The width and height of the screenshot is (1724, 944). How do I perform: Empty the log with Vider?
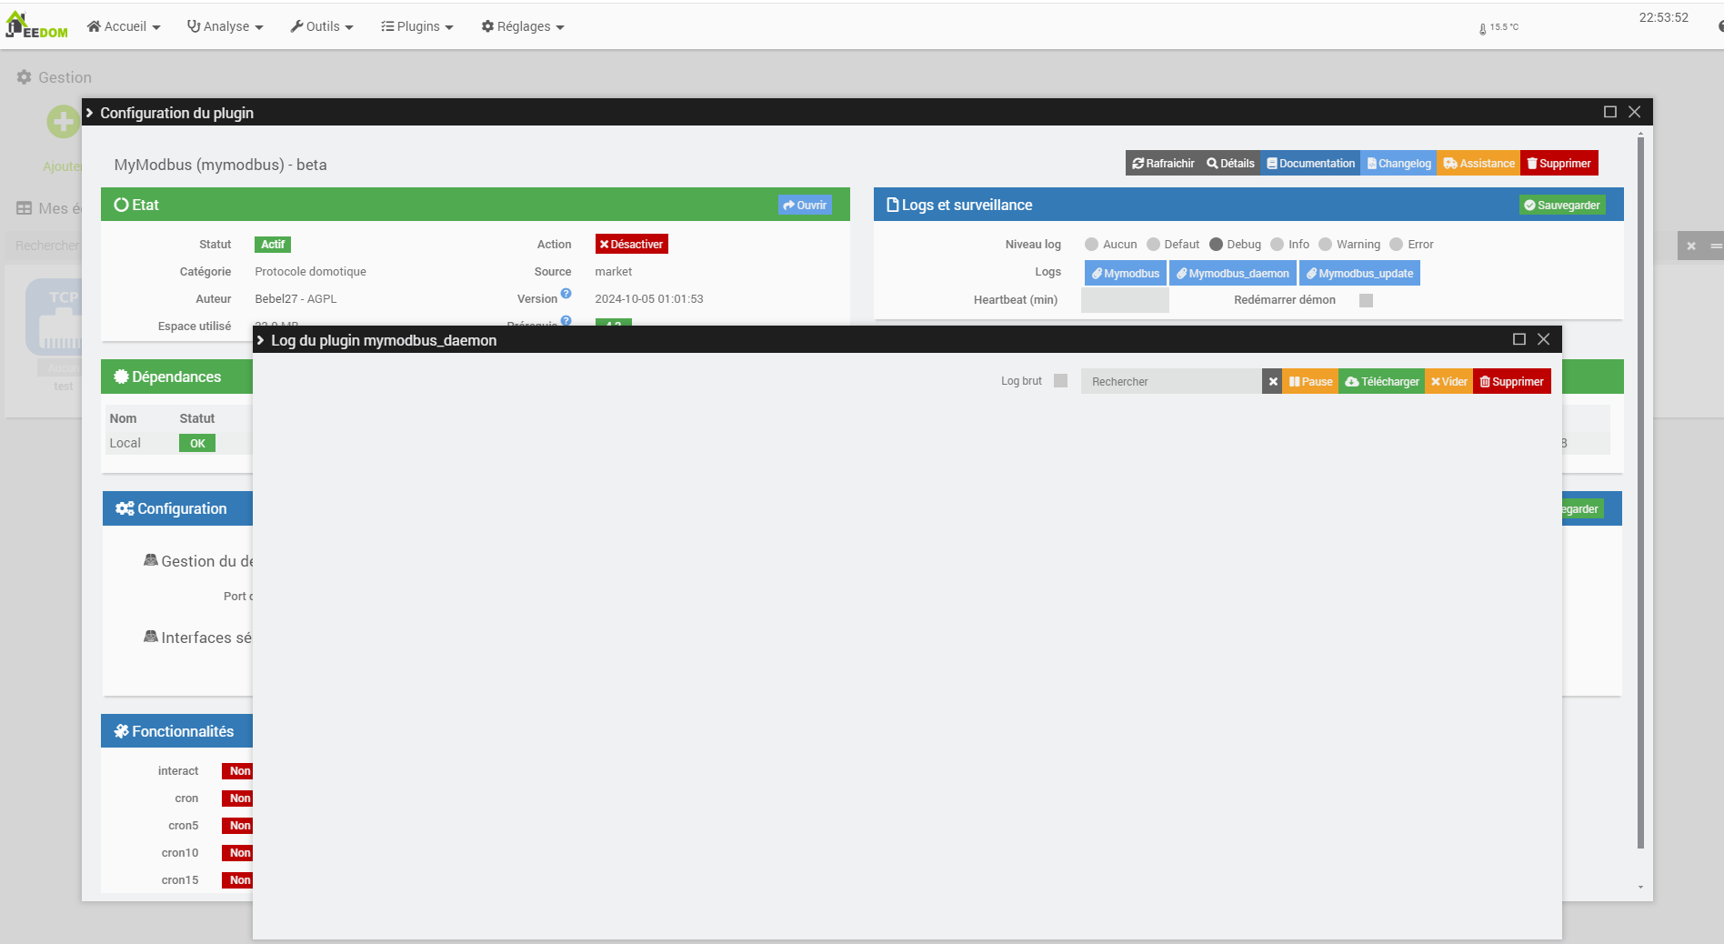[1448, 382]
